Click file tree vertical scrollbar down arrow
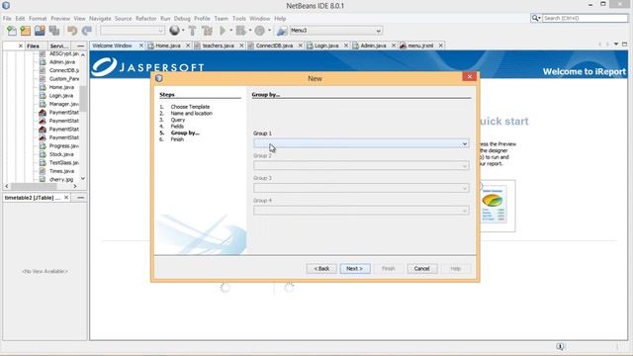This screenshot has height=356, width=633. point(83,178)
